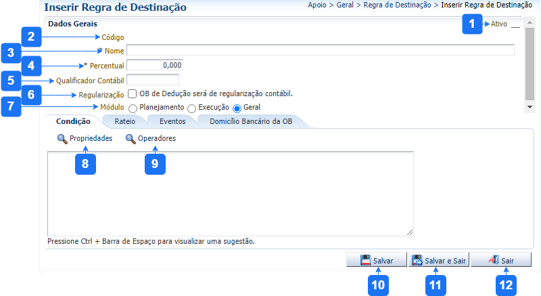
Task: Select the Execução module radio button
Action: [x=192, y=108]
